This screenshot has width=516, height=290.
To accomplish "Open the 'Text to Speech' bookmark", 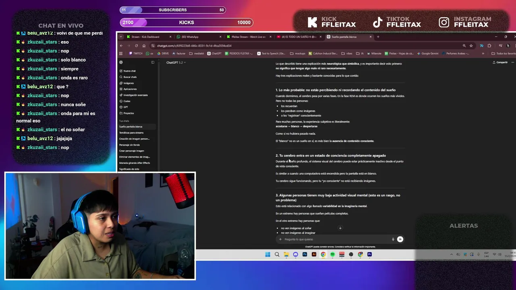I will click(x=271, y=53).
